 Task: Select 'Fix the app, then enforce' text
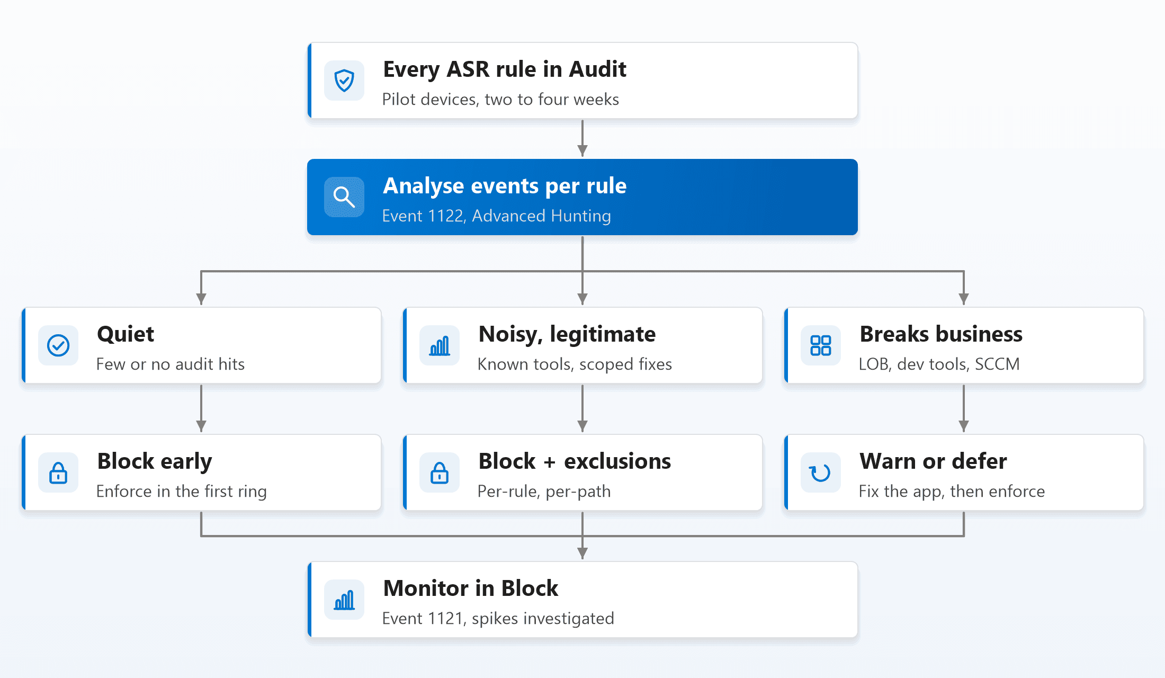(952, 491)
